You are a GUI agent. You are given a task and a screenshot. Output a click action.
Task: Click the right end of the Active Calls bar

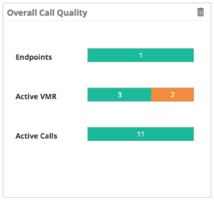point(191,134)
